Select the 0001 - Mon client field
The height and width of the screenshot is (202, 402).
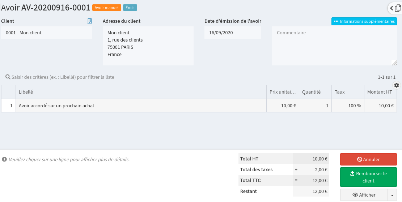click(x=47, y=33)
